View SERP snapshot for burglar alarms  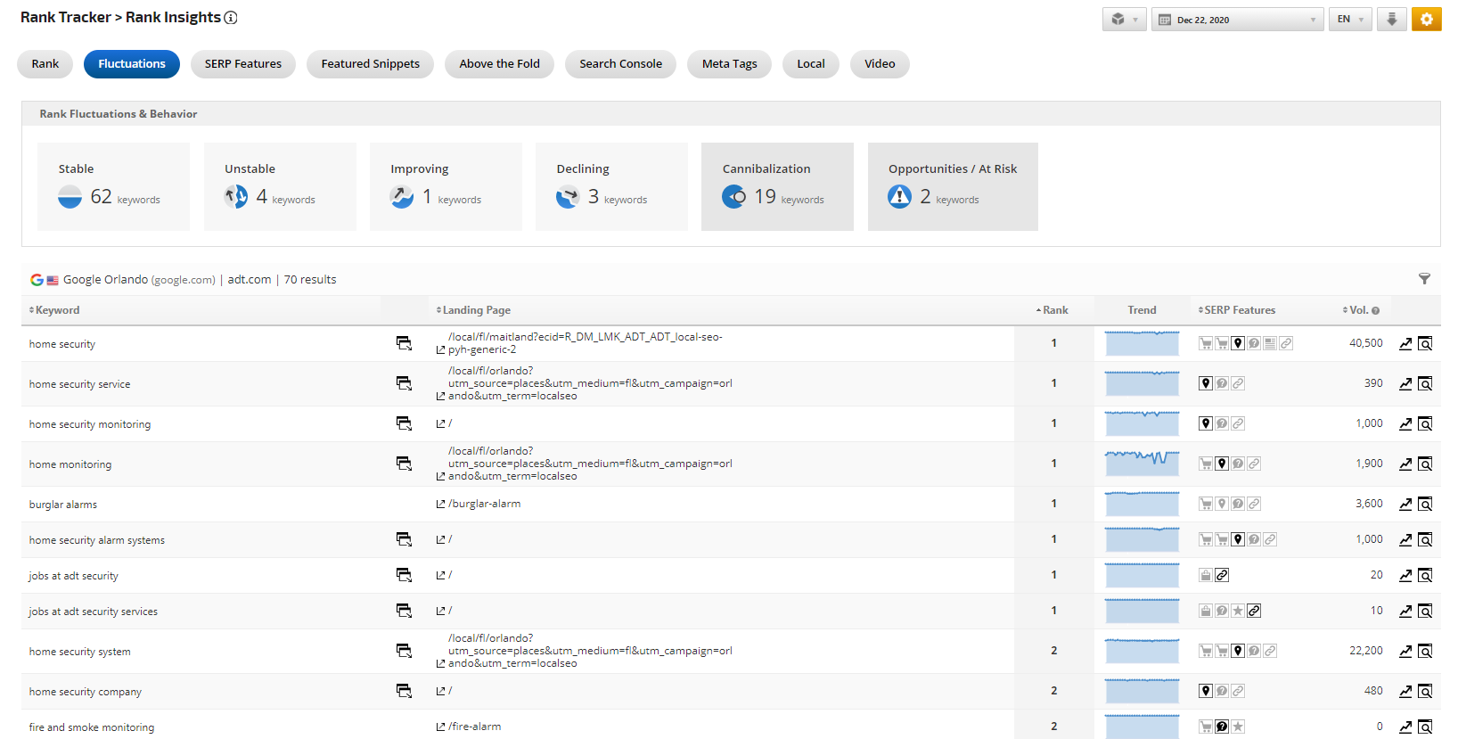pos(1425,505)
